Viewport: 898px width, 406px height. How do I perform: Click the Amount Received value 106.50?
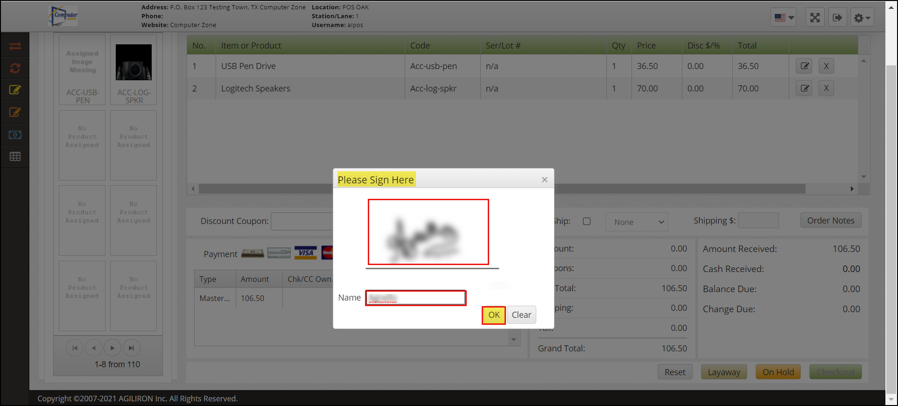tap(846, 249)
